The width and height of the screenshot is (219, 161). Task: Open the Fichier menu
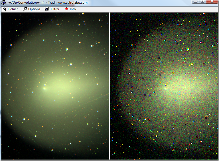pos(13,9)
